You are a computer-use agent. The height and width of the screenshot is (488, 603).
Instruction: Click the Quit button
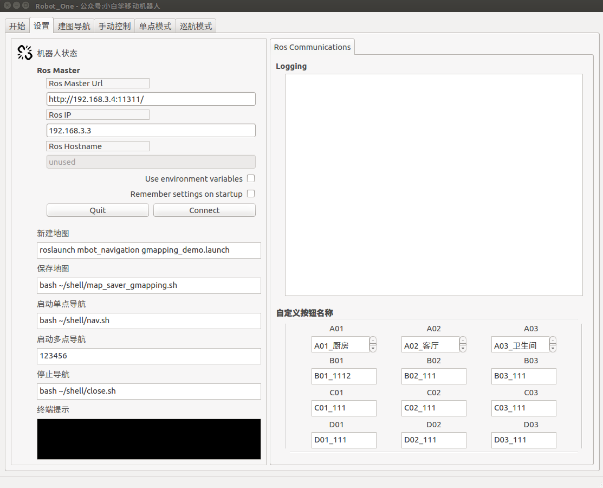click(98, 210)
